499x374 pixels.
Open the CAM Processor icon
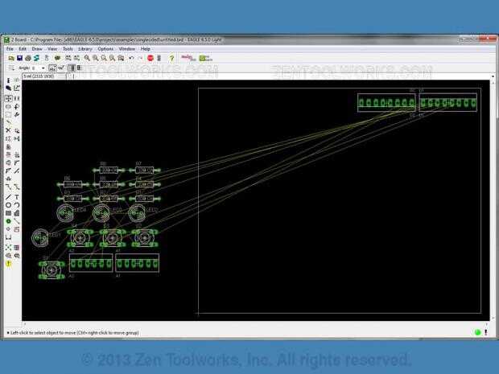coord(36,58)
